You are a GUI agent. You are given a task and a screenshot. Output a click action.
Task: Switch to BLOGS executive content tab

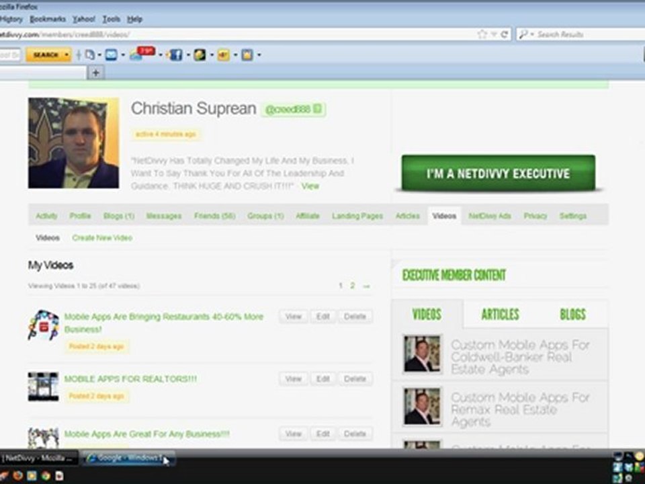pyautogui.click(x=572, y=315)
